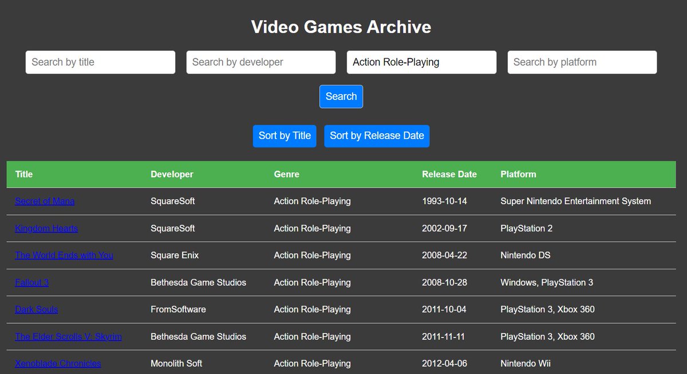Click the genre cell in Dark Souls row
Viewport: 687px width, 374px height.
(x=313, y=309)
